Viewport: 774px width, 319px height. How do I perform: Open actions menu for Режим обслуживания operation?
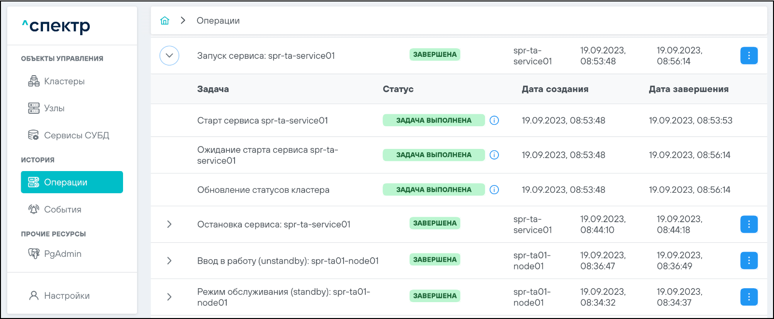[748, 297]
